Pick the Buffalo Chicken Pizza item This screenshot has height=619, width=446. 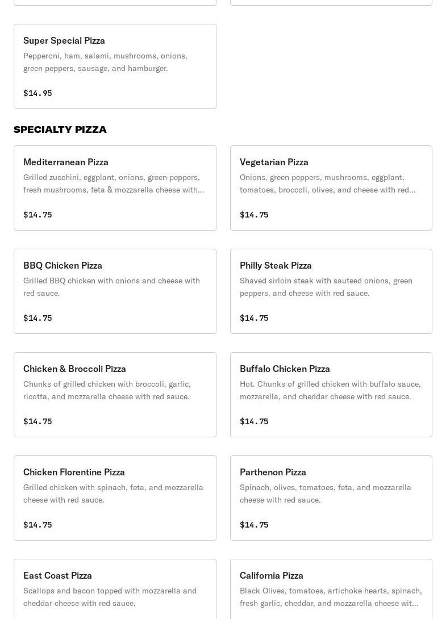point(285,369)
